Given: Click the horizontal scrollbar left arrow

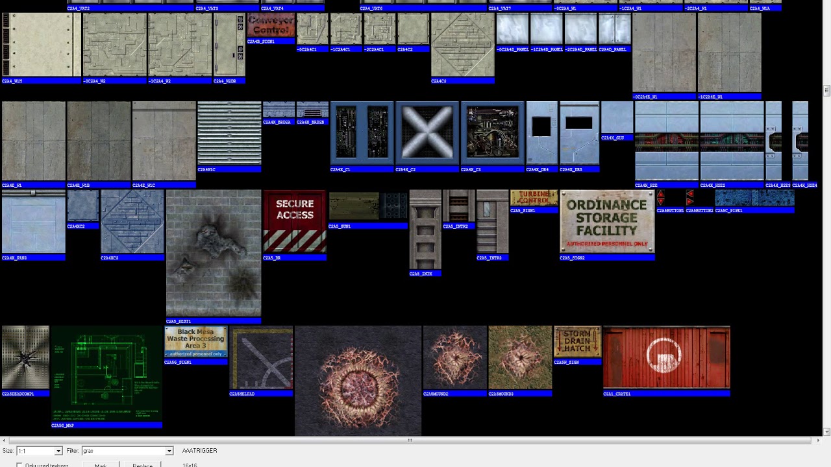Looking at the screenshot, I should click(x=3, y=440).
